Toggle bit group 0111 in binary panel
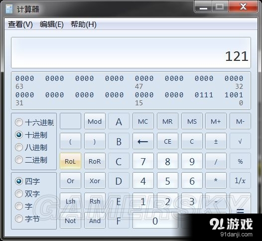Screen dimensions: 262x241 click(x=204, y=95)
